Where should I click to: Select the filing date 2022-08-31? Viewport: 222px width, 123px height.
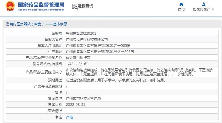click(75, 105)
